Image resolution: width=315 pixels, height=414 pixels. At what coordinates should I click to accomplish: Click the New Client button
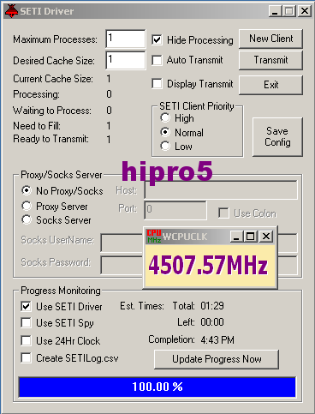pos(270,39)
